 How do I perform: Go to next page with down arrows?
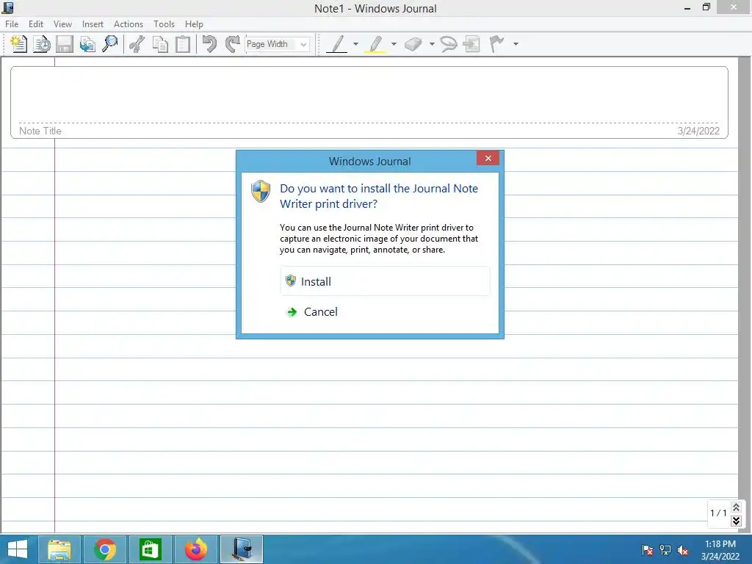pyautogui.click(x=736, y=521)
